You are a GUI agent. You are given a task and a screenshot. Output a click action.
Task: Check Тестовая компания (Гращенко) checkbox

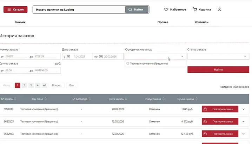click(x=128, y=63)
